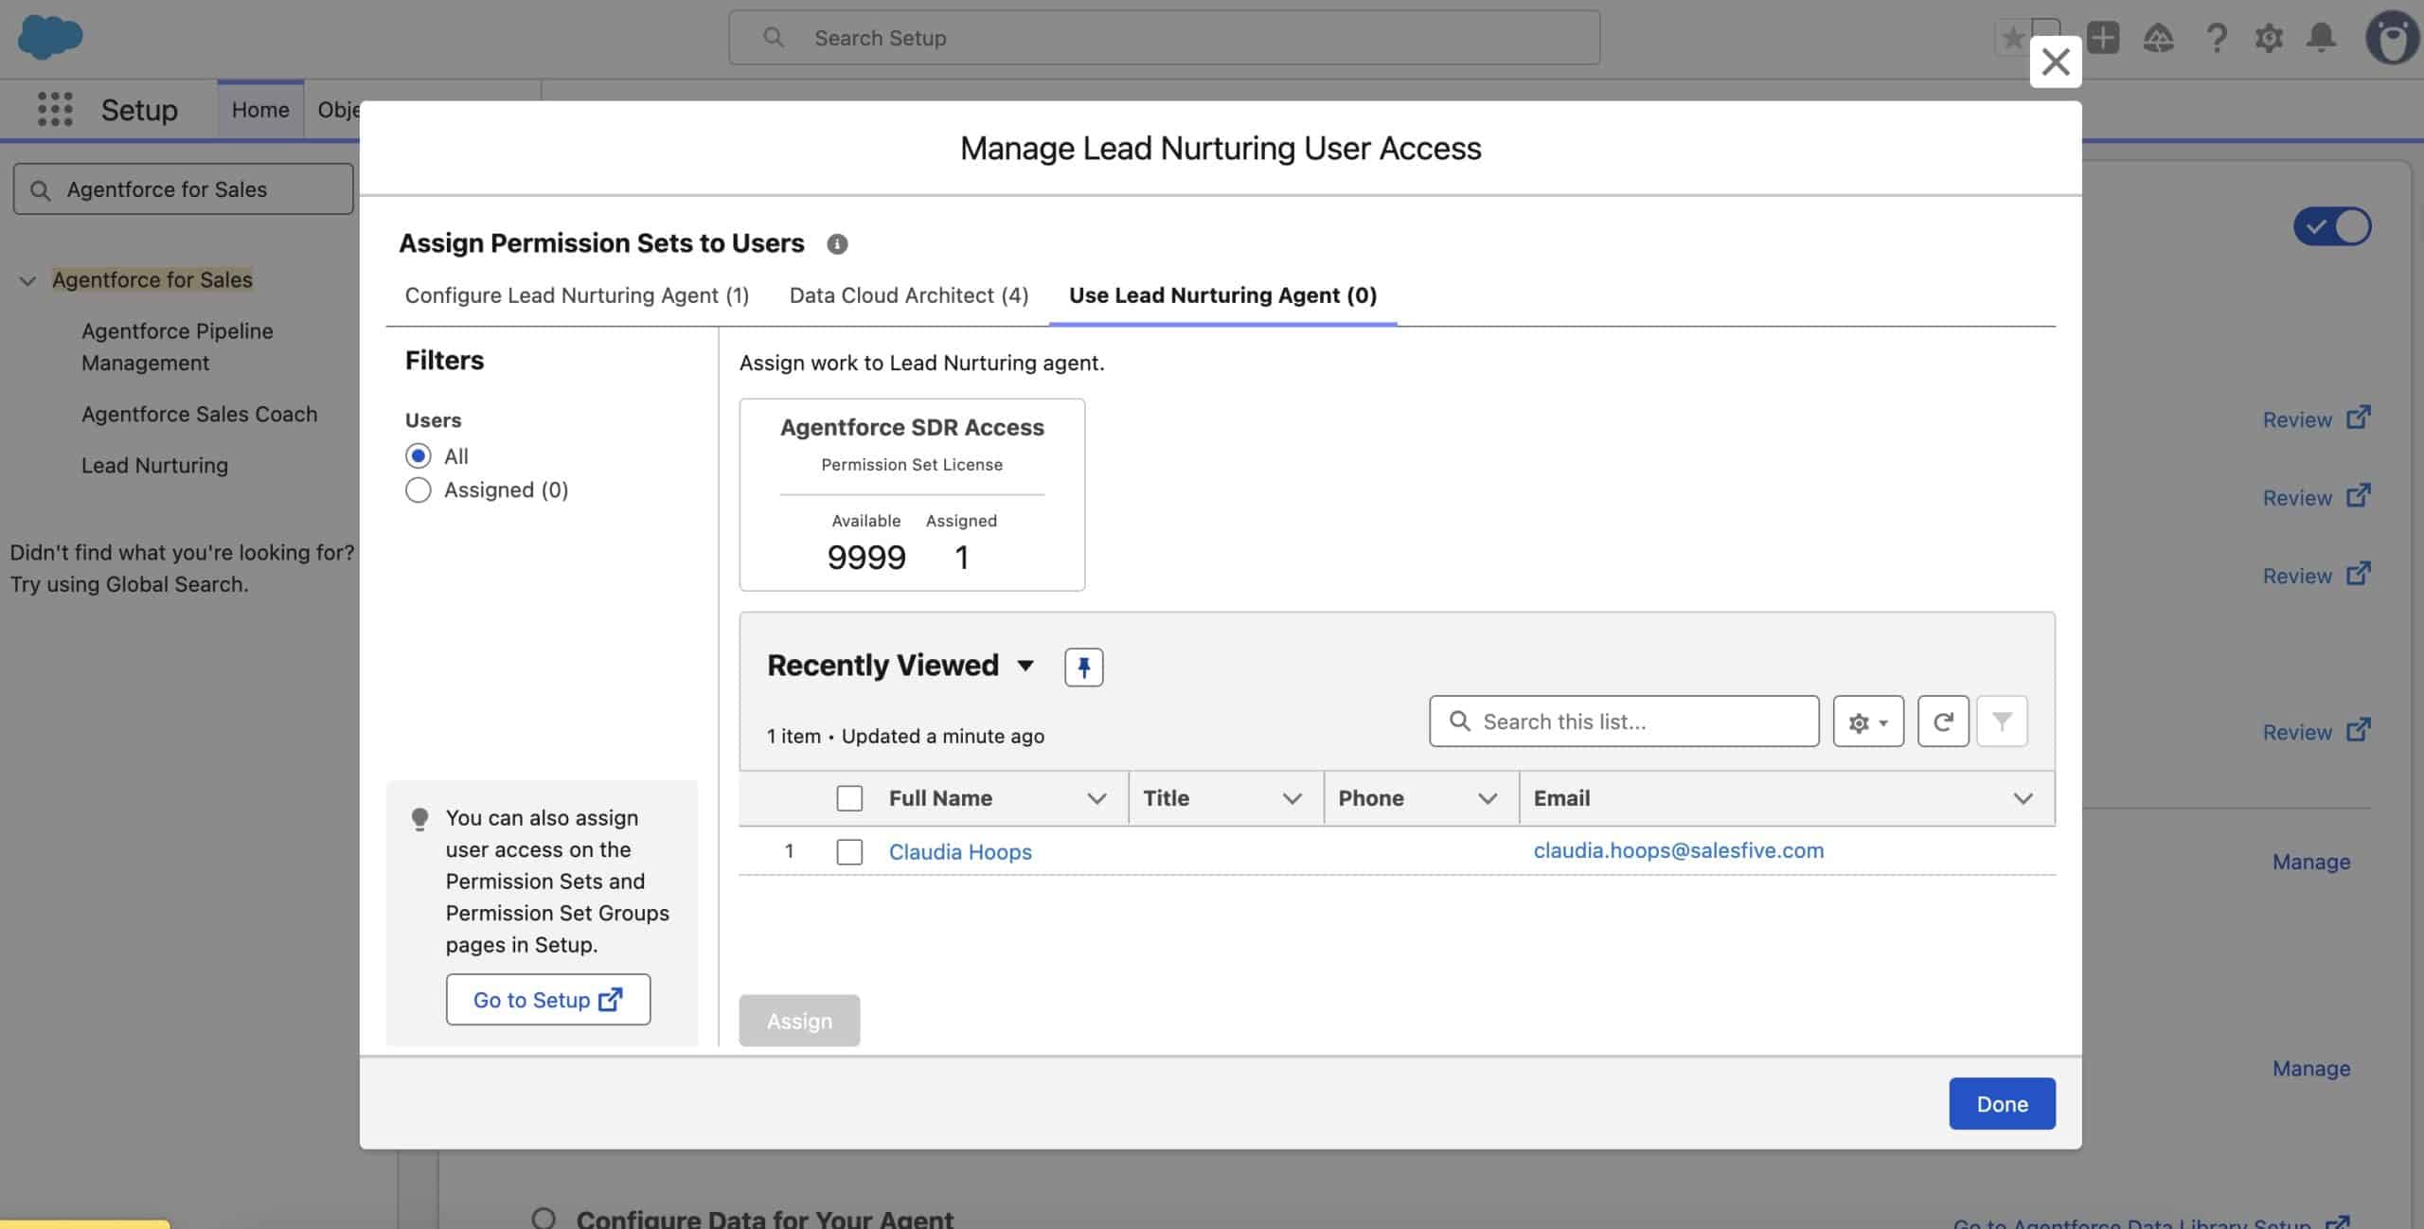Open the list view filter panel icon
The height and width of the screenshot is (1229, 2424).
[2001, 721]
